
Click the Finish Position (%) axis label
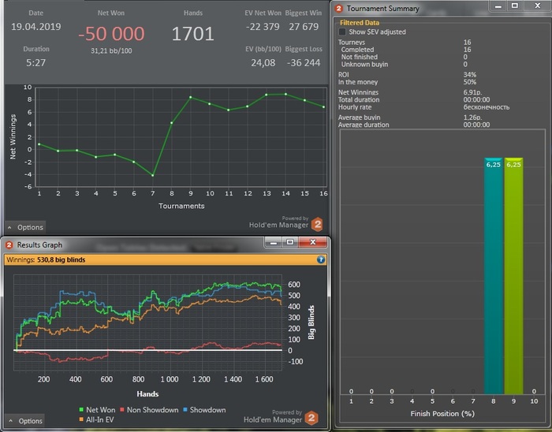click(x=442, y=414)
